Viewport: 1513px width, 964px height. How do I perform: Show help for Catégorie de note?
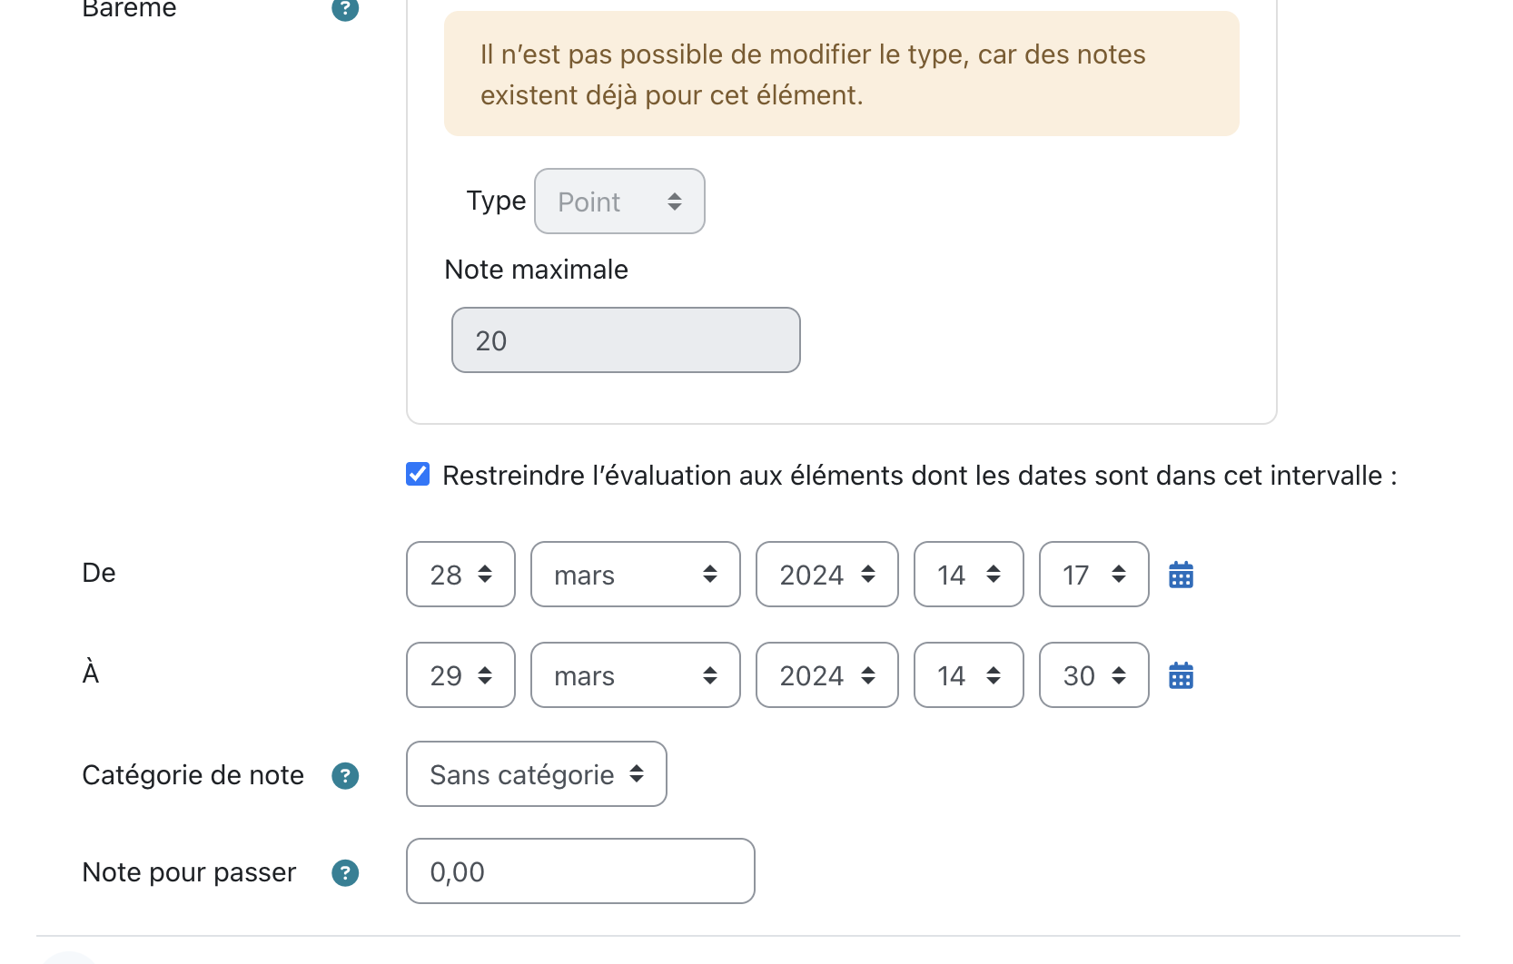(x=345, y=775)
